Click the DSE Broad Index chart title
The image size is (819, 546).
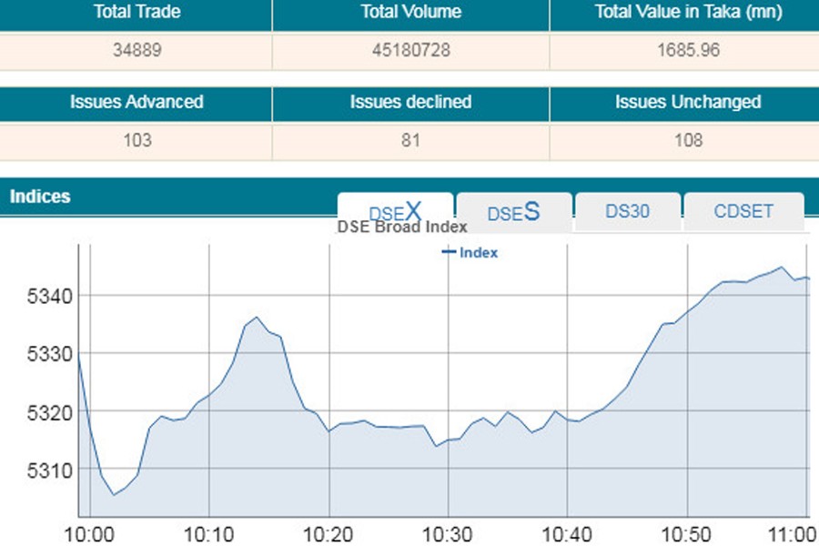tap(402, 227)
